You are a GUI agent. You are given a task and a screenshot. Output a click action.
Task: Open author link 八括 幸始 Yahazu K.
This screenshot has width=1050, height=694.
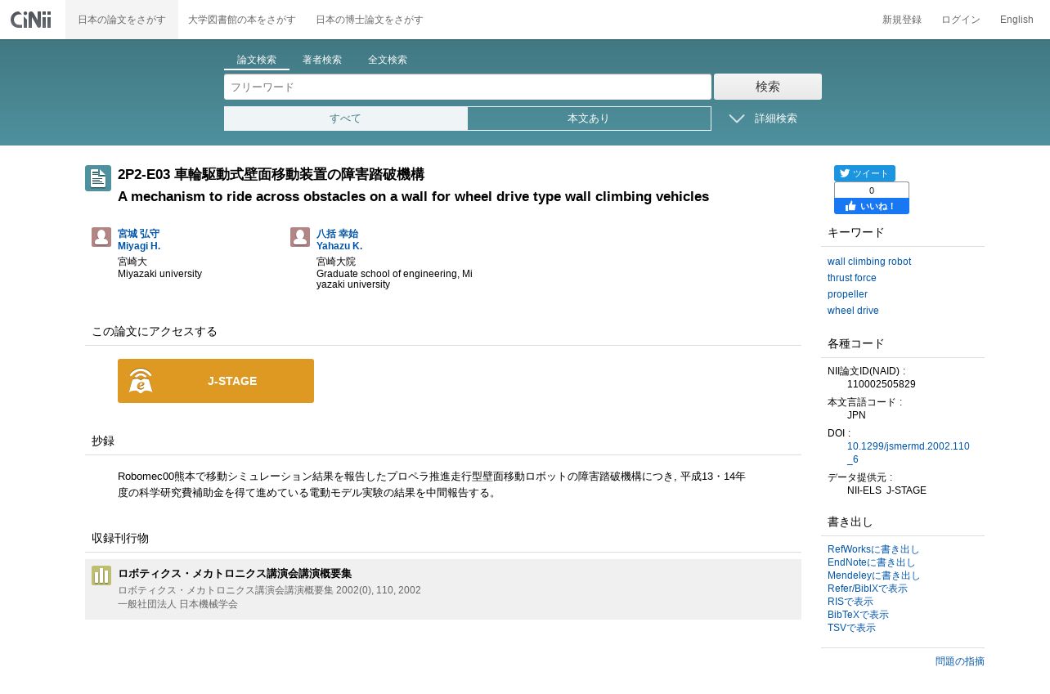point(339,240)
